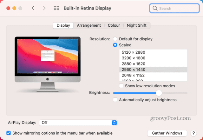
Task: Click the iMac display preview image
Action: tap(48, 63)
